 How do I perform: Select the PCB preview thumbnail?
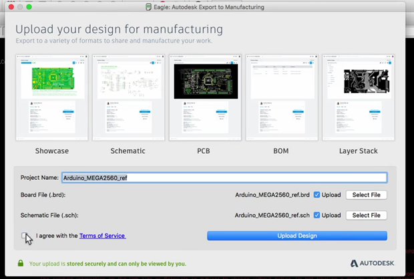coord(205,97)
